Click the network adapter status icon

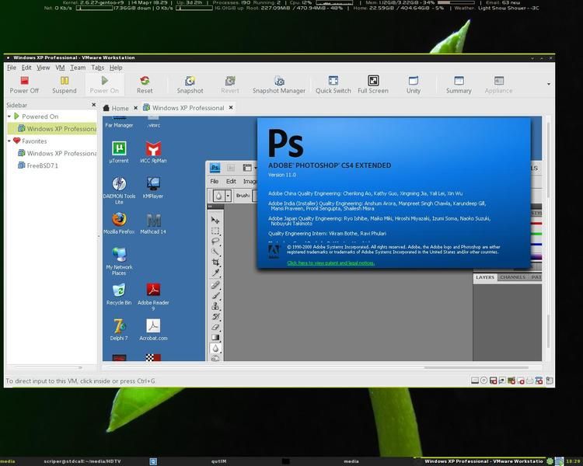click(502, 381)
